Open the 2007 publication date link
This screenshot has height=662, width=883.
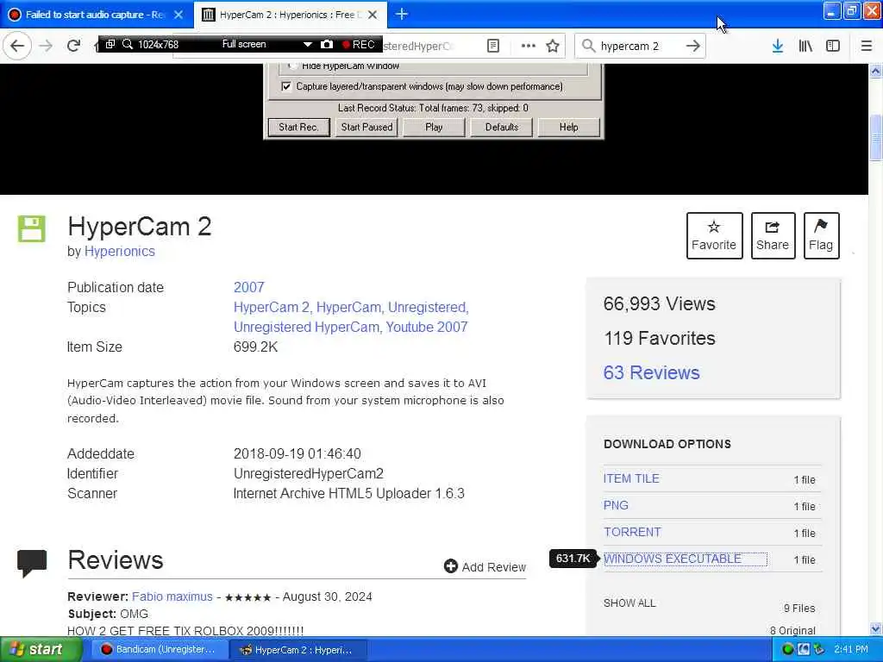[249, 287]
